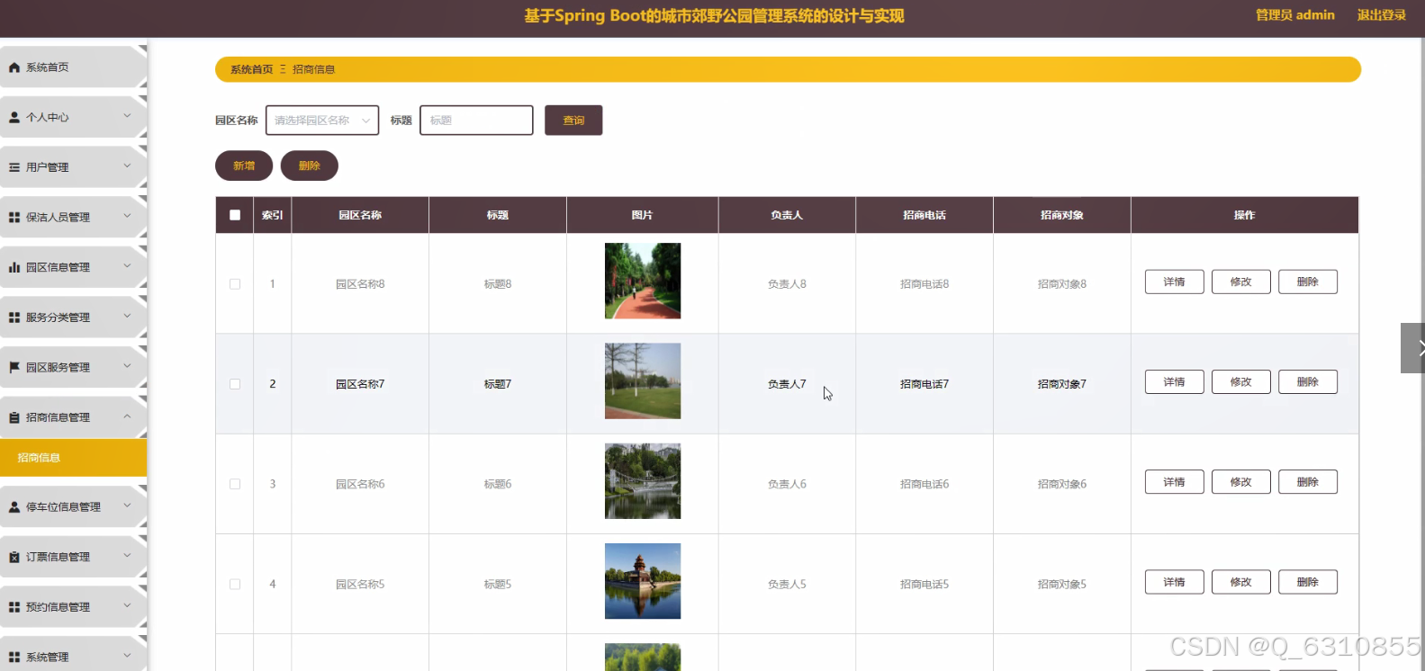
Task: Click 详情 for the 标题5 row
Action: click(x=1174, y=582)
